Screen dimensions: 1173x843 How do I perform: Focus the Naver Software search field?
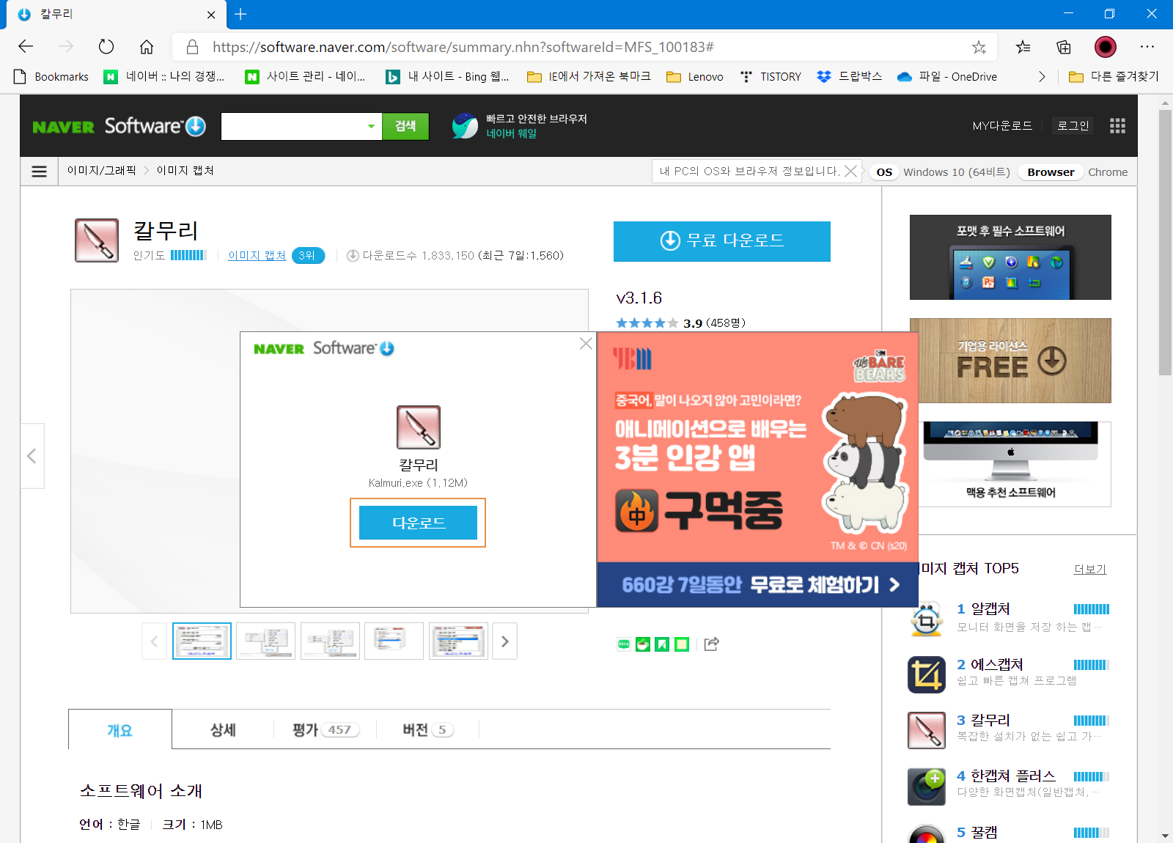point(292,126)
